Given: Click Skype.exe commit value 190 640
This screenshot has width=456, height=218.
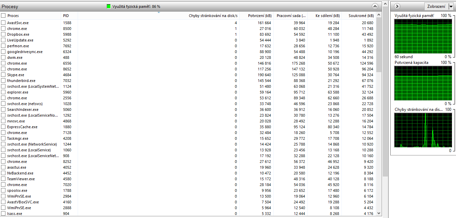Looking at the screenshot, I should [x=264, y=75].
